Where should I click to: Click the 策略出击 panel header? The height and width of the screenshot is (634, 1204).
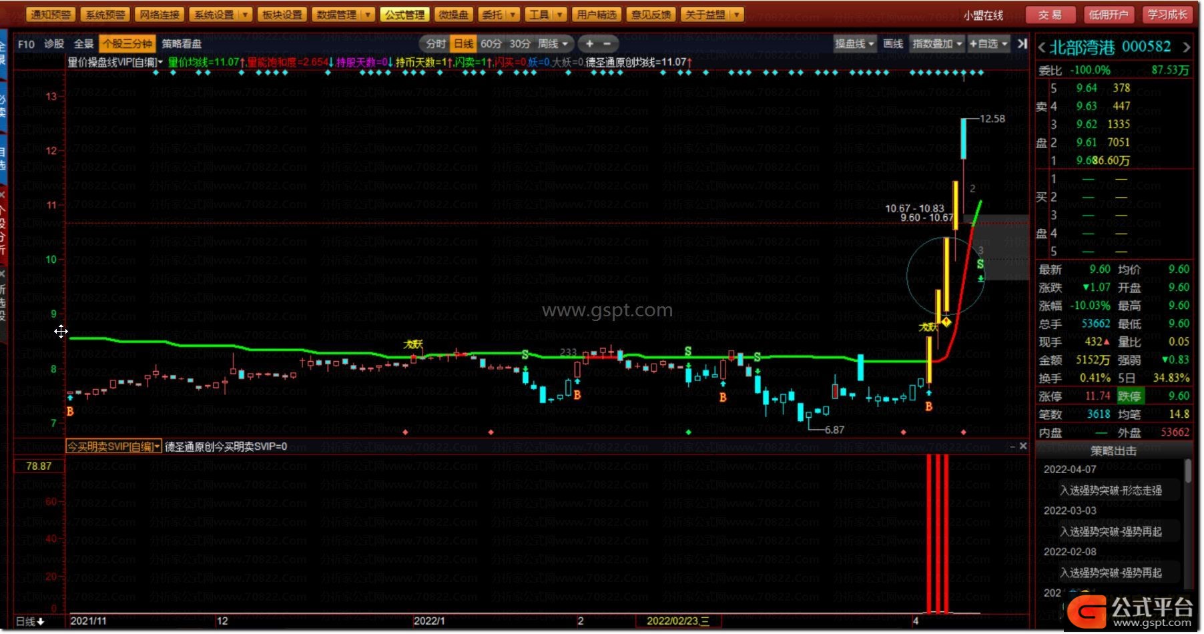pos(1113,451)
